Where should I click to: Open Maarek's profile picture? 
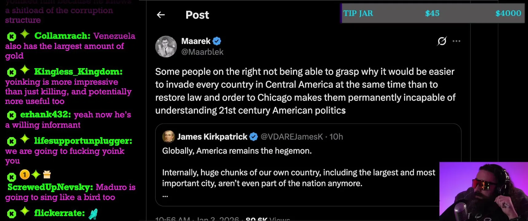[x=166, y=47]
